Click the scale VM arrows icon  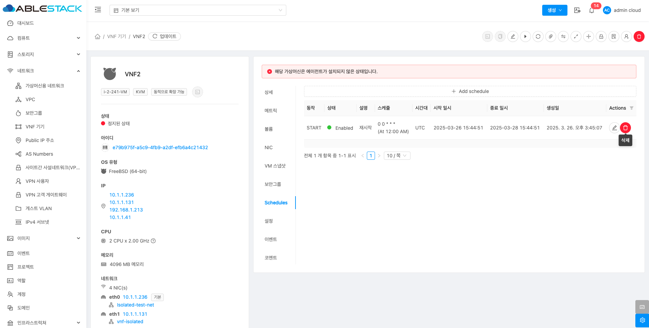point(576,36)
